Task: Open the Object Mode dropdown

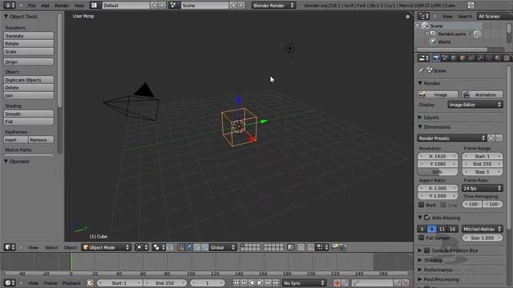Action: (x=107, y=247)
